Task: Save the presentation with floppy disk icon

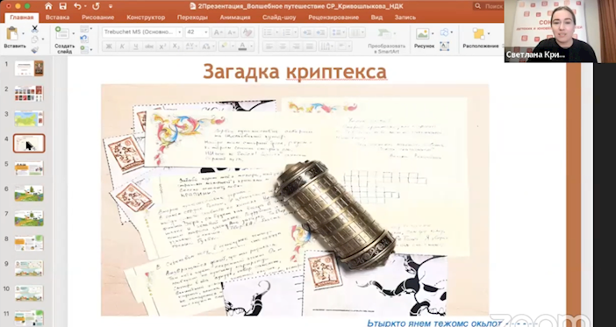Action: pos(63,6)
